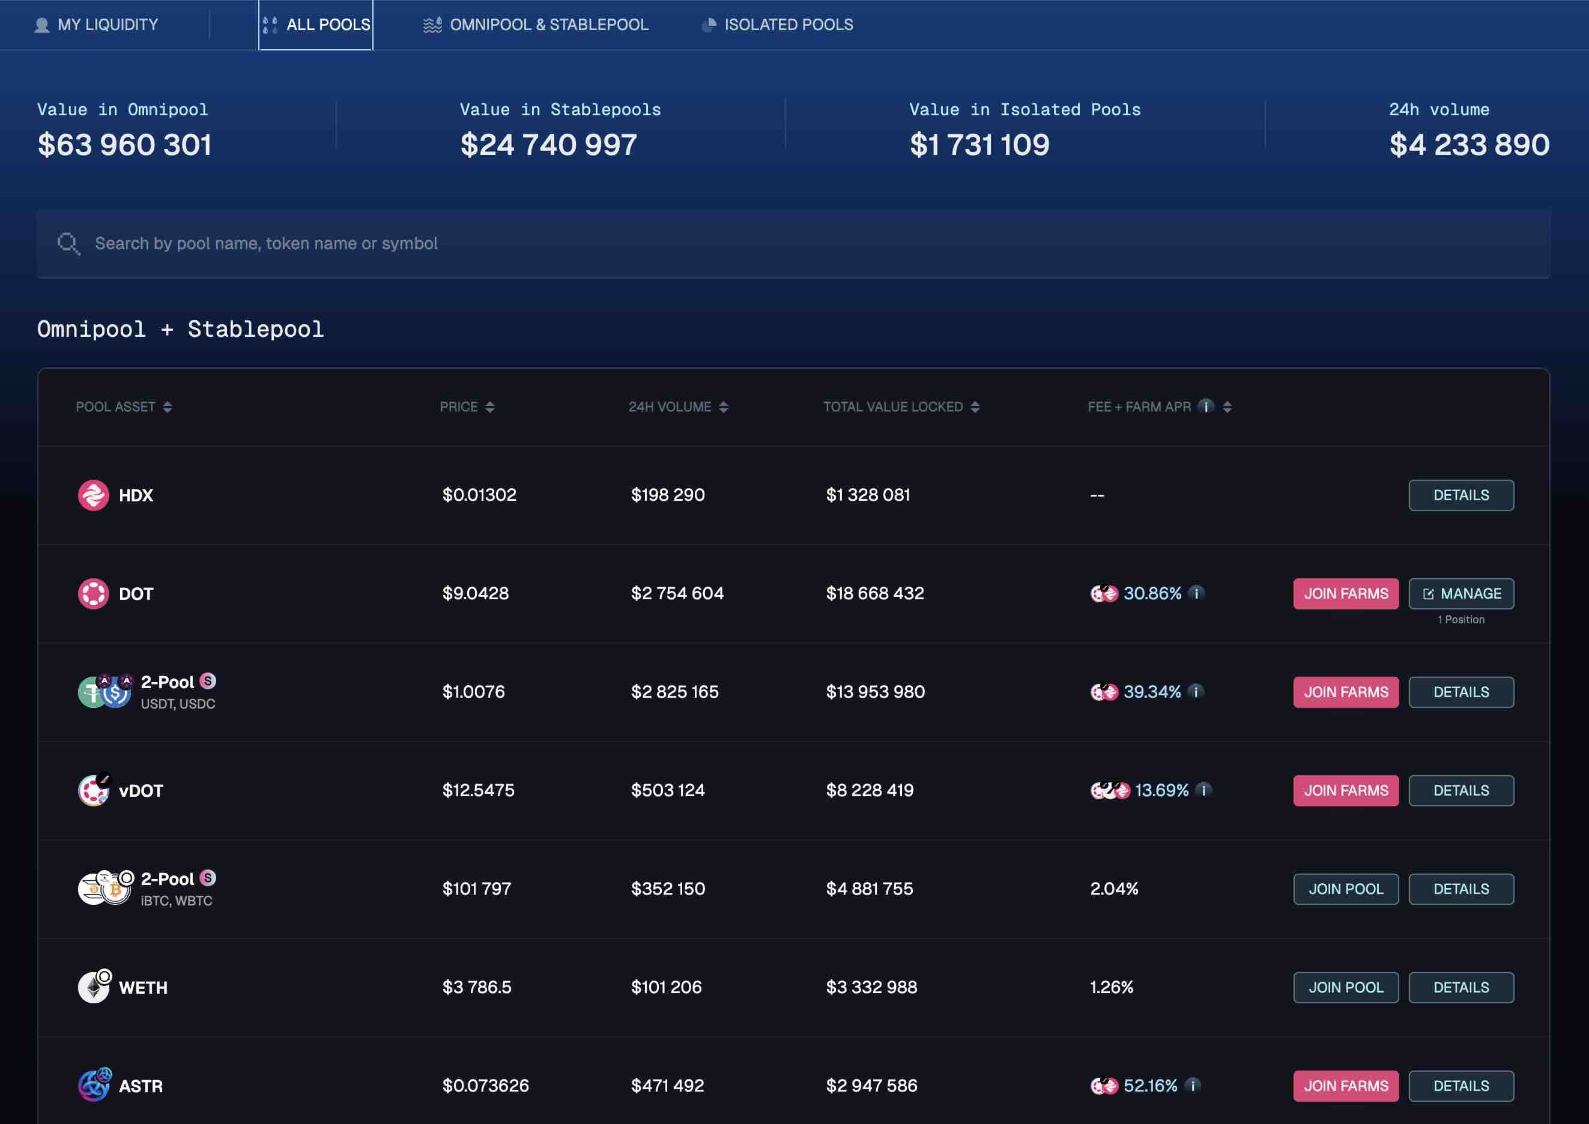Click the HDX price $0.01302

pyautogui.click(x=480, y=495)
